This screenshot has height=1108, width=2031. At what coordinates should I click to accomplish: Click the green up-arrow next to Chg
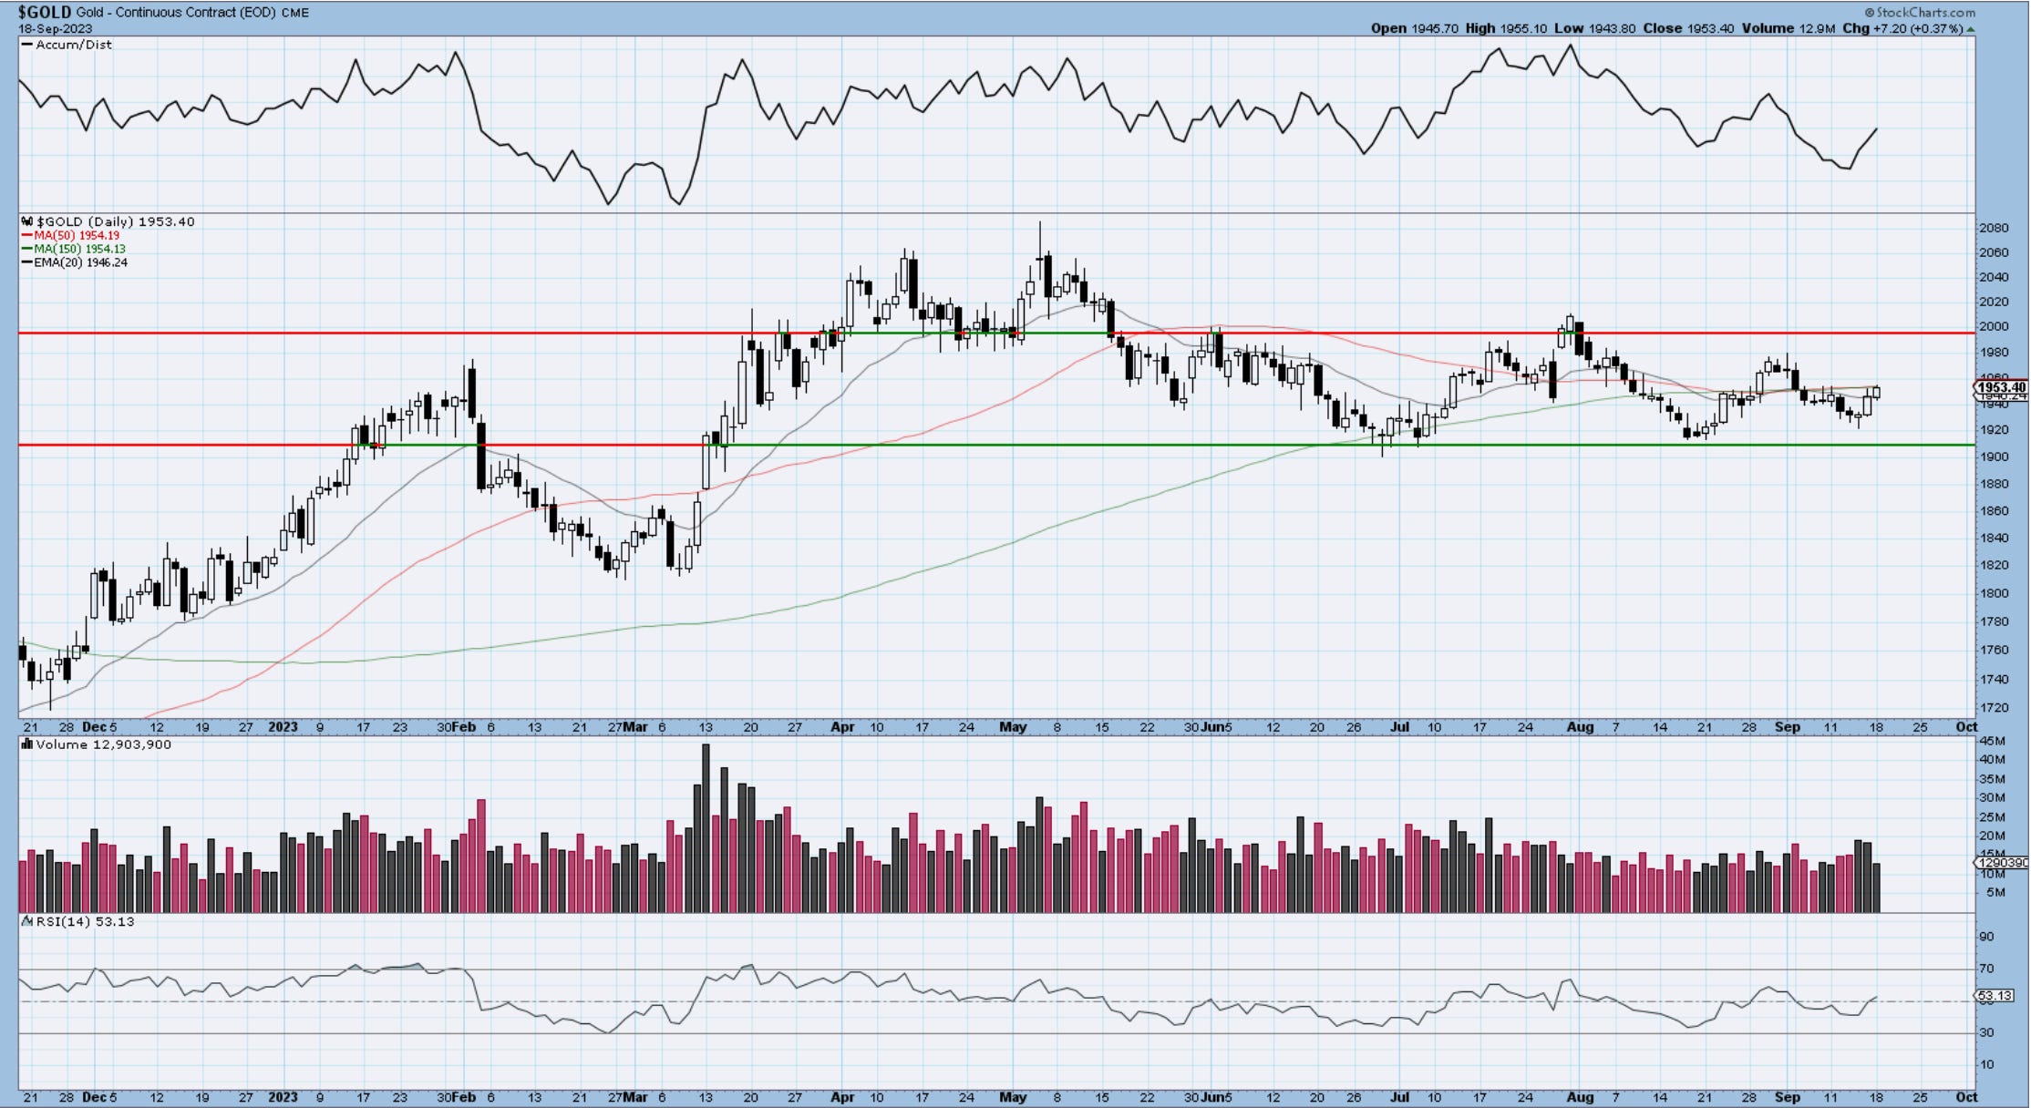[1971, 28]
